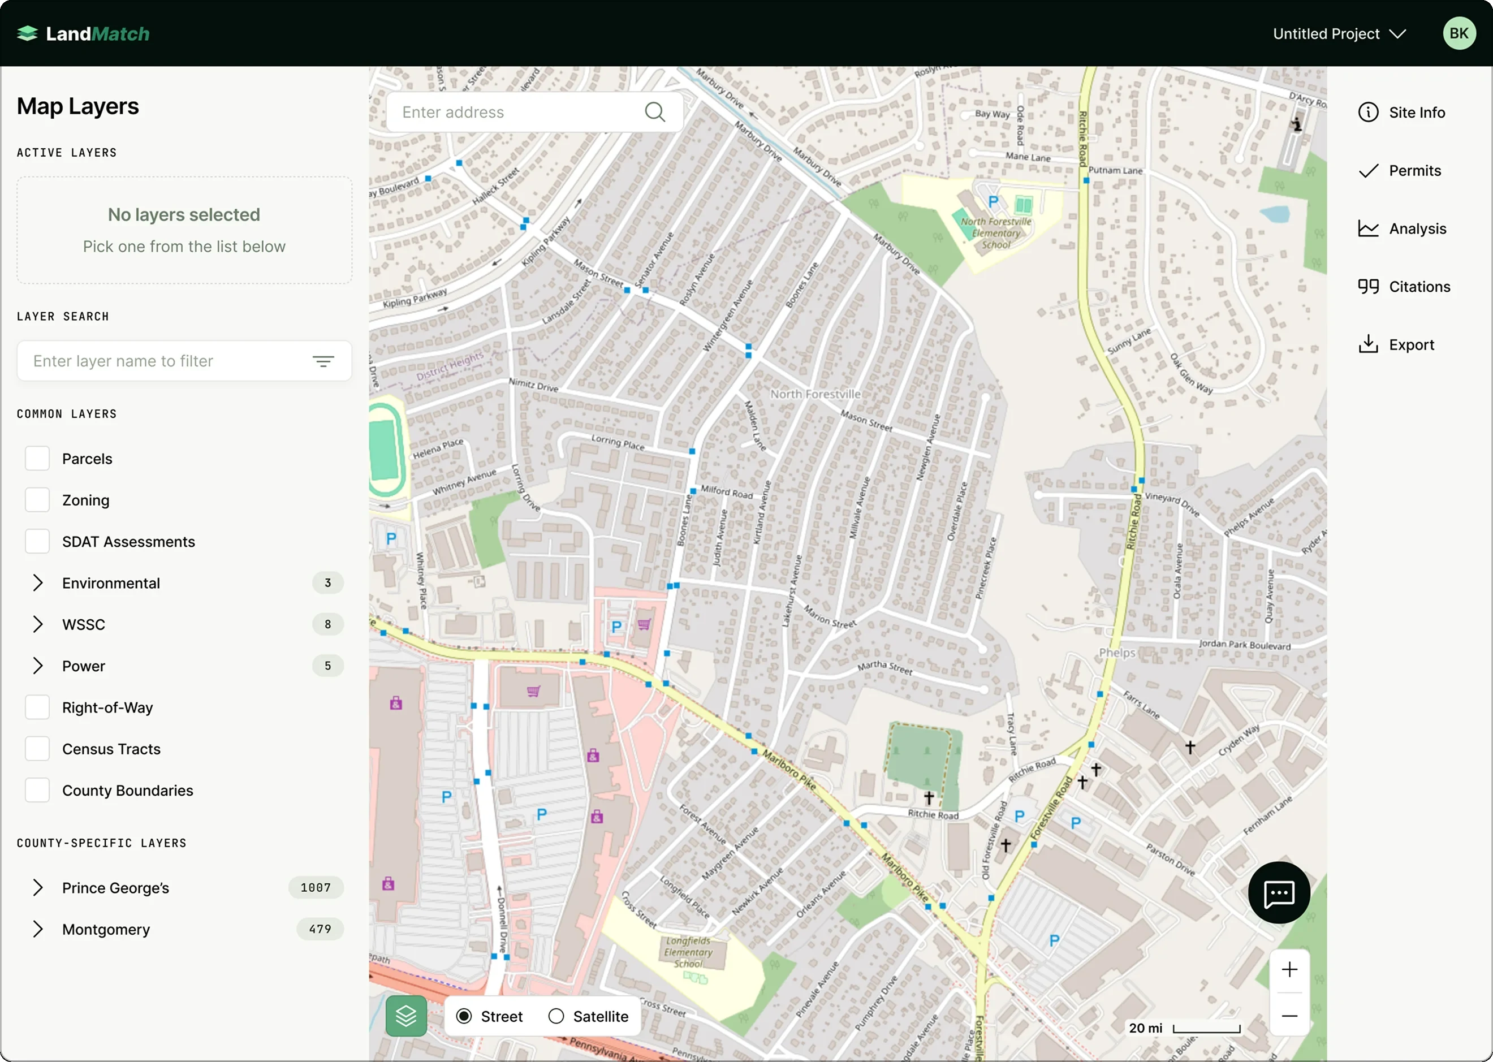Click the Right-of-Way label
1493x1062 pixels.
107,707
